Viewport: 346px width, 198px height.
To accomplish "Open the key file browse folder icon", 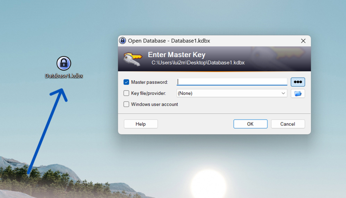I will coord(298,93).
